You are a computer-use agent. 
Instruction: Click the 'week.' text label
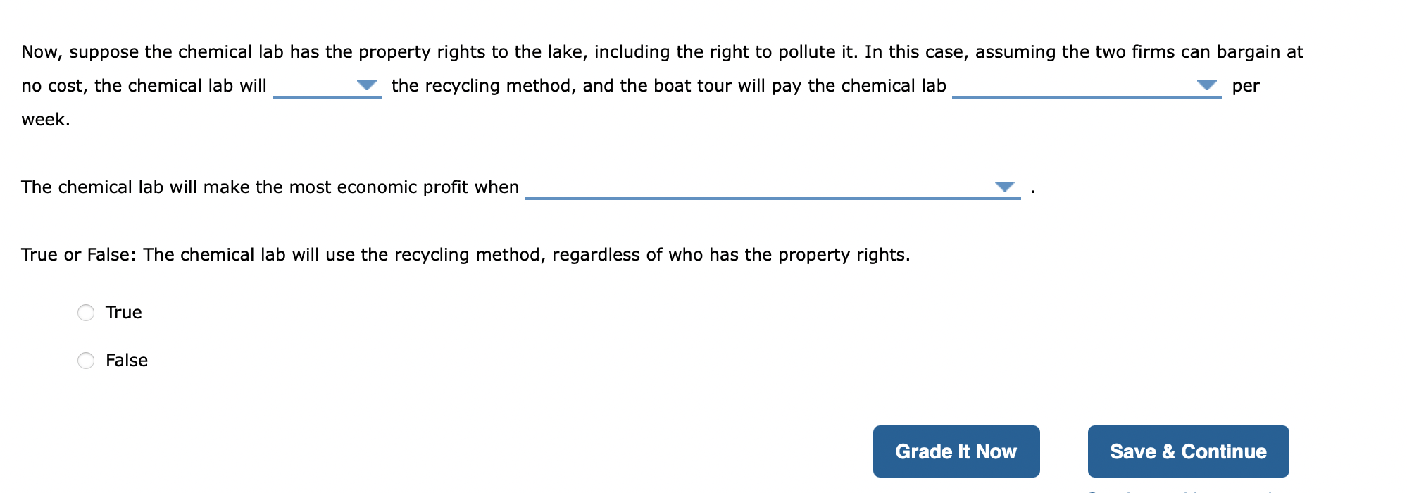coord(44,119)
